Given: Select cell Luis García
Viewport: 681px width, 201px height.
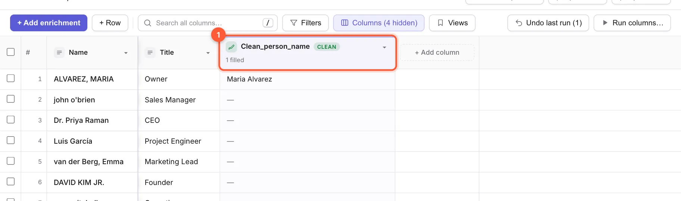Looking at the screenshot, I should 92,141.
